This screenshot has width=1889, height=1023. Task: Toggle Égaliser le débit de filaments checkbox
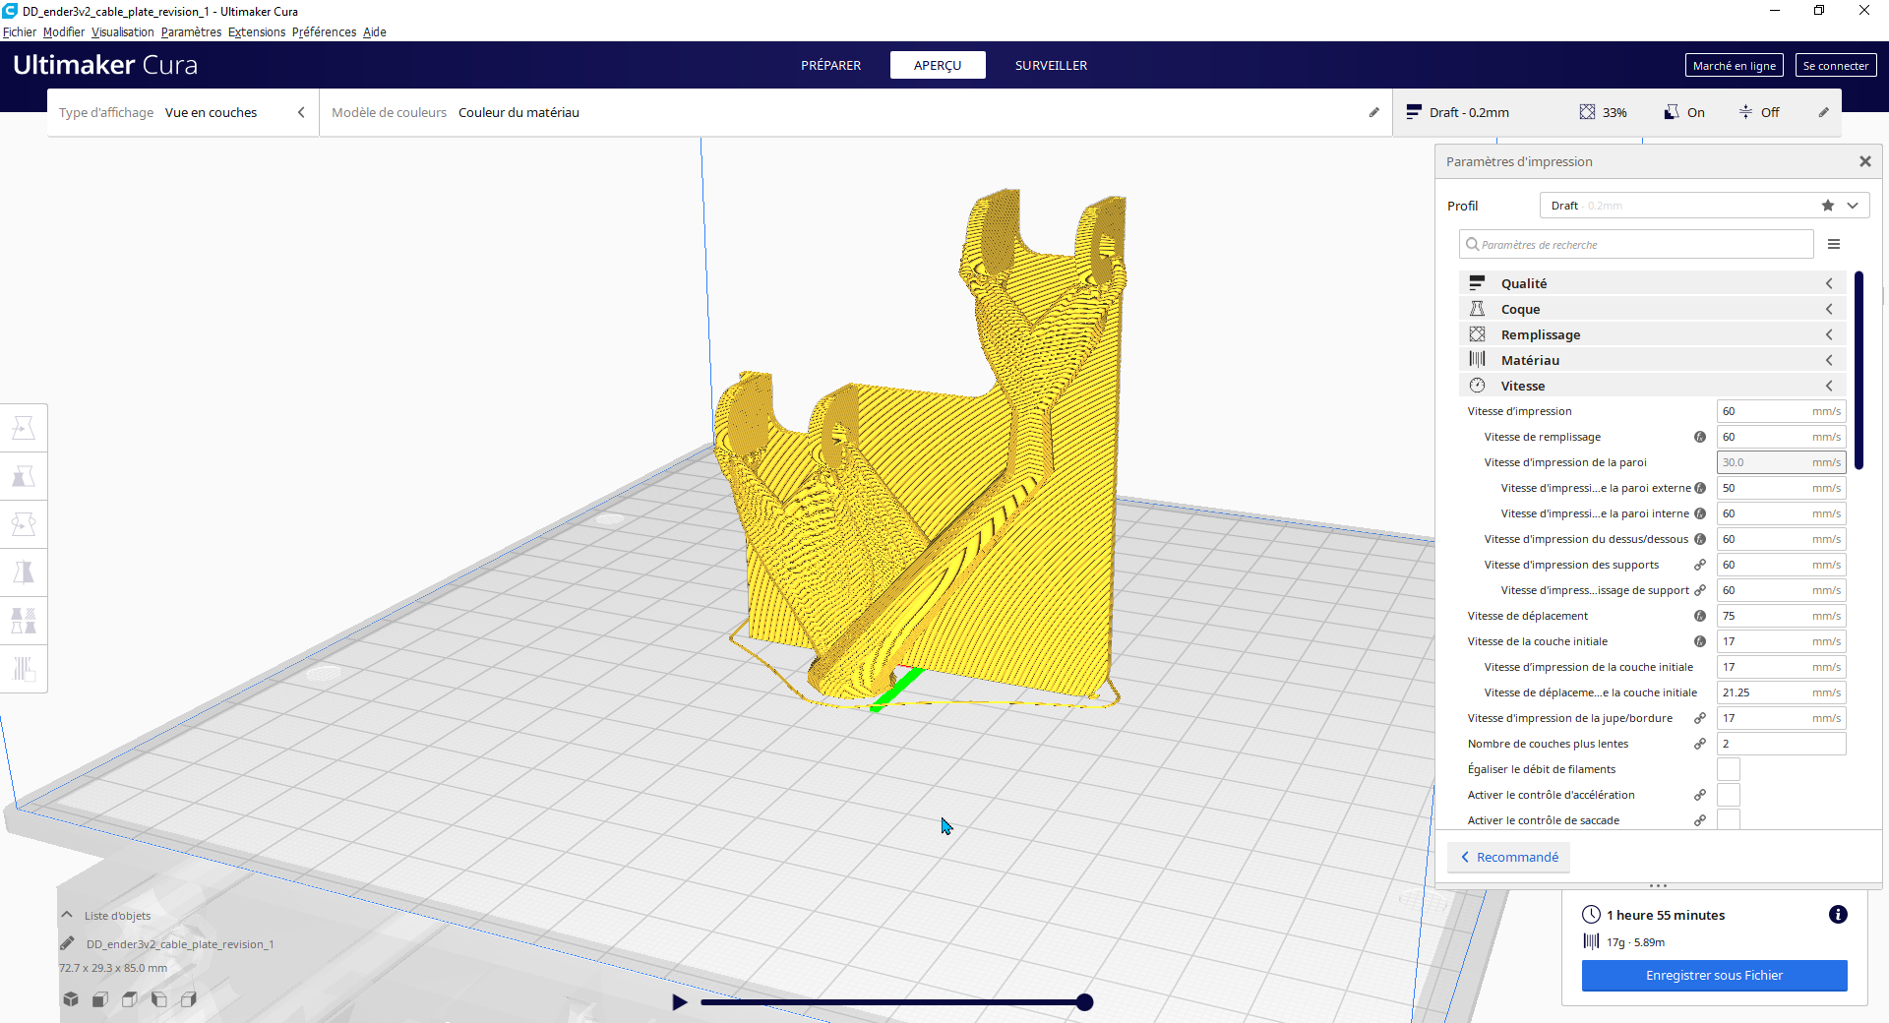1729,769
